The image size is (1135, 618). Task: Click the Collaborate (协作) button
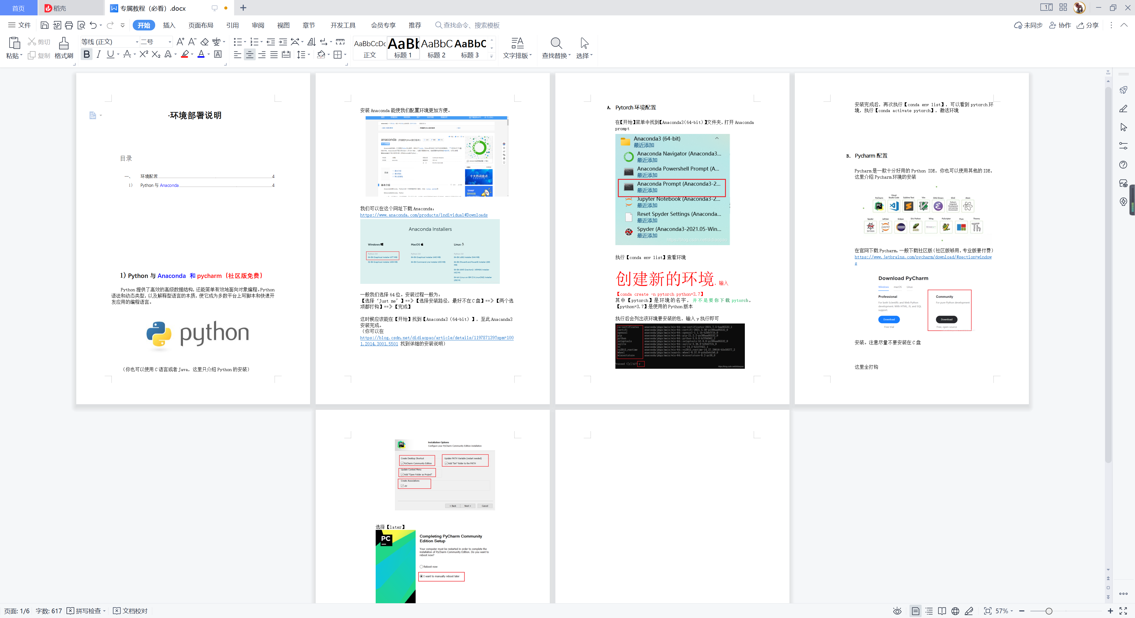pyautogui.click(x=1060, y=25)
